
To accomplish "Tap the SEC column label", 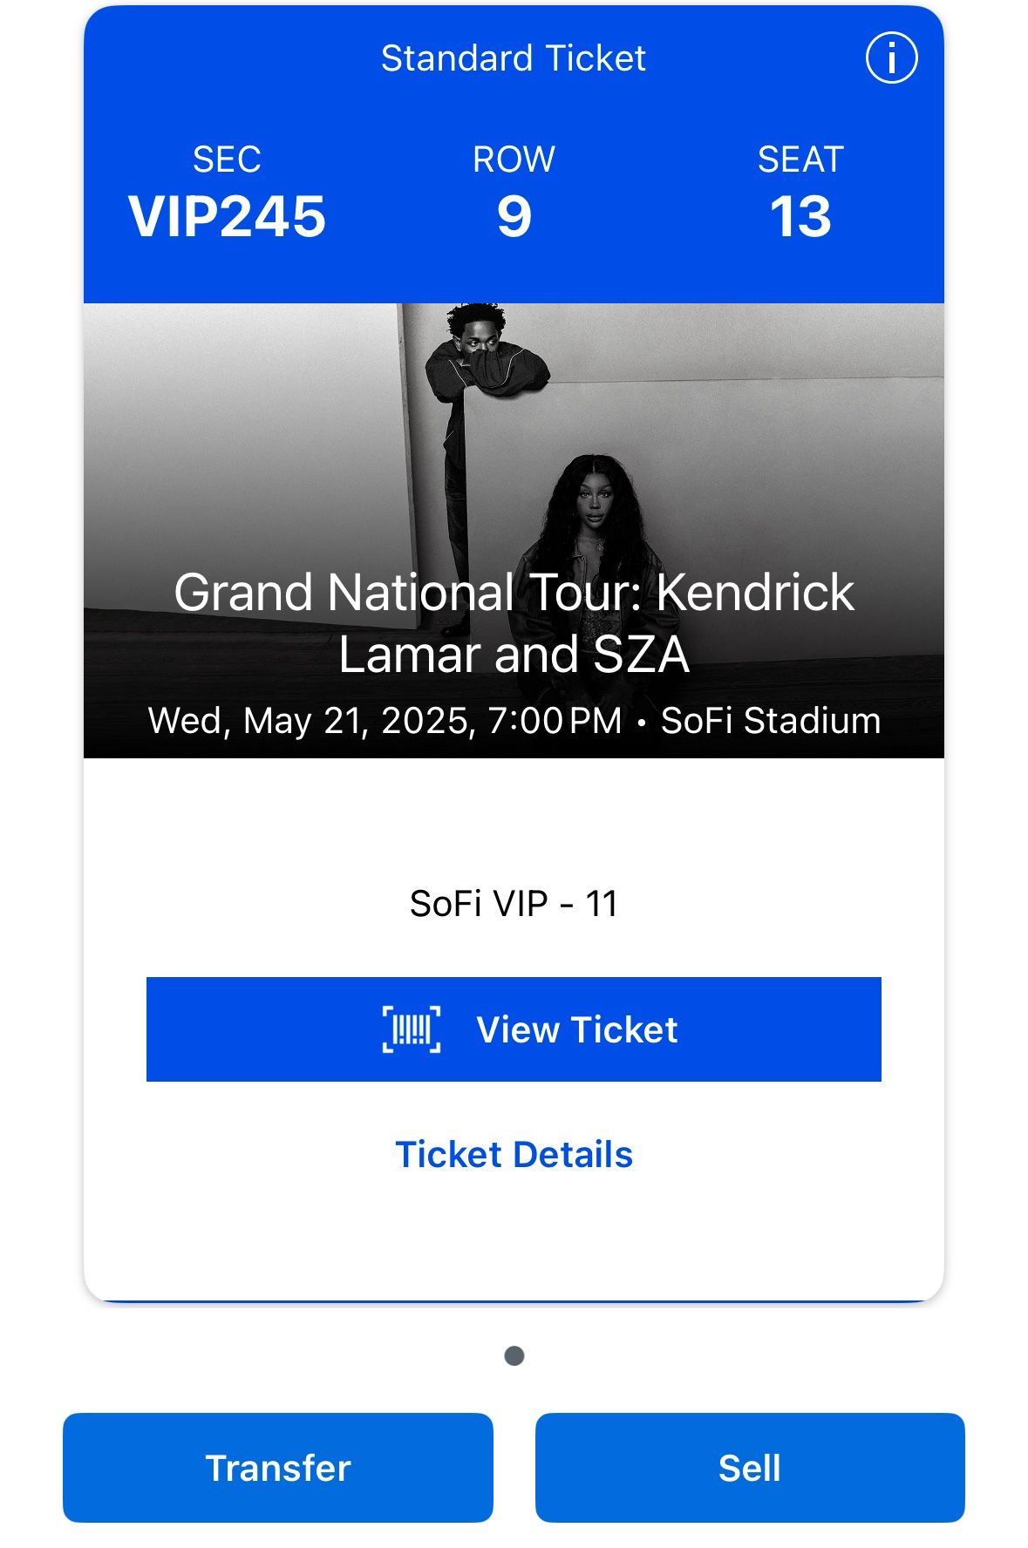I will [227, 160].
